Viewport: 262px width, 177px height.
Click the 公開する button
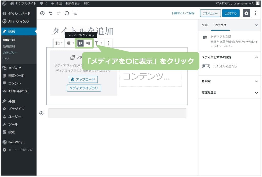click(231, 13)
